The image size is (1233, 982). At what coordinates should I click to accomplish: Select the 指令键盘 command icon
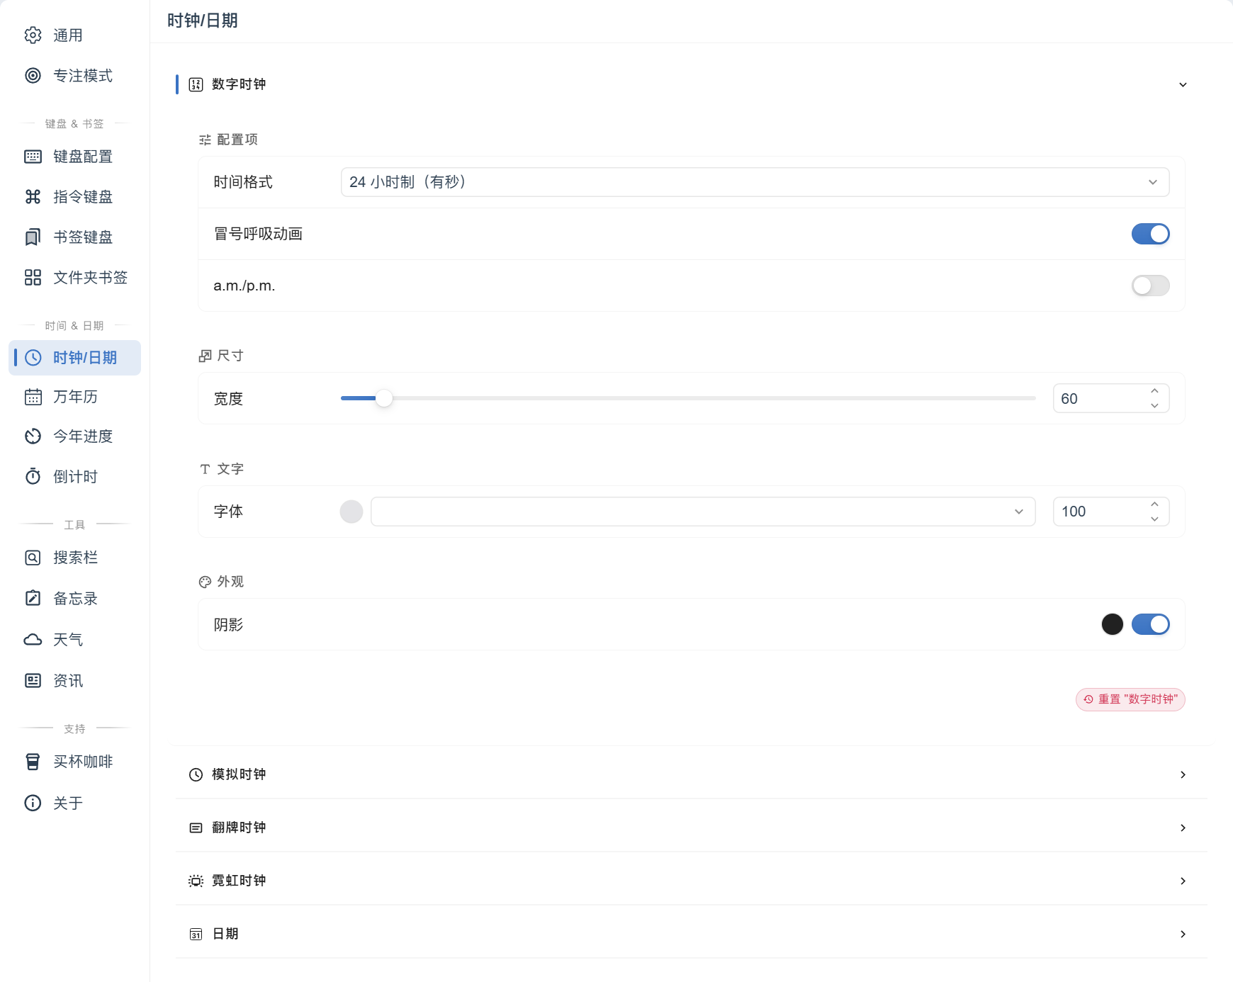pyautogui.click(x=33, y=197)
